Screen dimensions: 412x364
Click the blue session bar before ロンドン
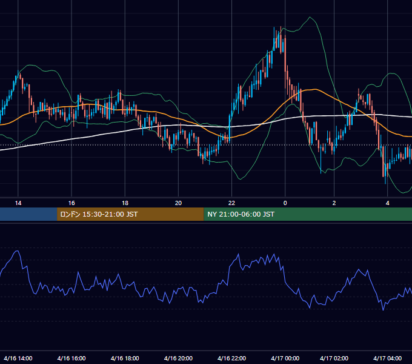(x=28, y=214)
